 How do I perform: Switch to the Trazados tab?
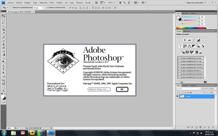[193, 85]
